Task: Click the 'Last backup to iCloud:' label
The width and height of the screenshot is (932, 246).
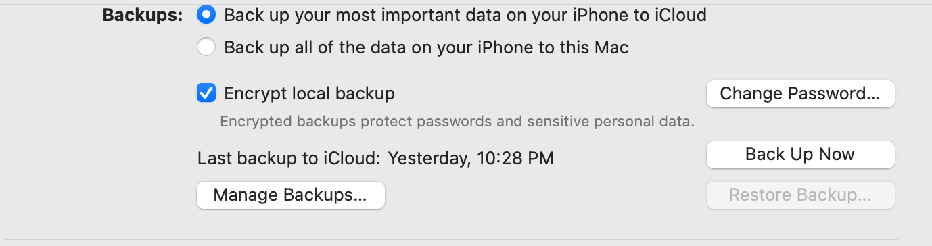Action: coord(289,159)
